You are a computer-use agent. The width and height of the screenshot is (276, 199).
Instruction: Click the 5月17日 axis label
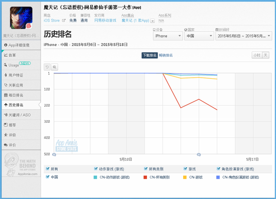(x=252, y=159)
